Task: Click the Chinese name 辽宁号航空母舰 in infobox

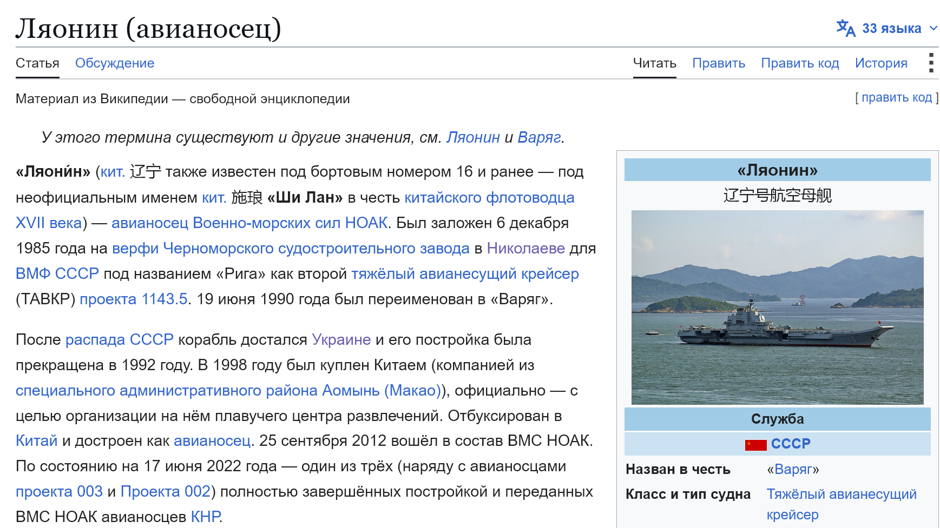Action: pos(777,195)
